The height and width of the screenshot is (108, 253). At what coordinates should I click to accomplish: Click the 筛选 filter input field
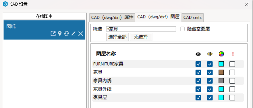(141, 29)
